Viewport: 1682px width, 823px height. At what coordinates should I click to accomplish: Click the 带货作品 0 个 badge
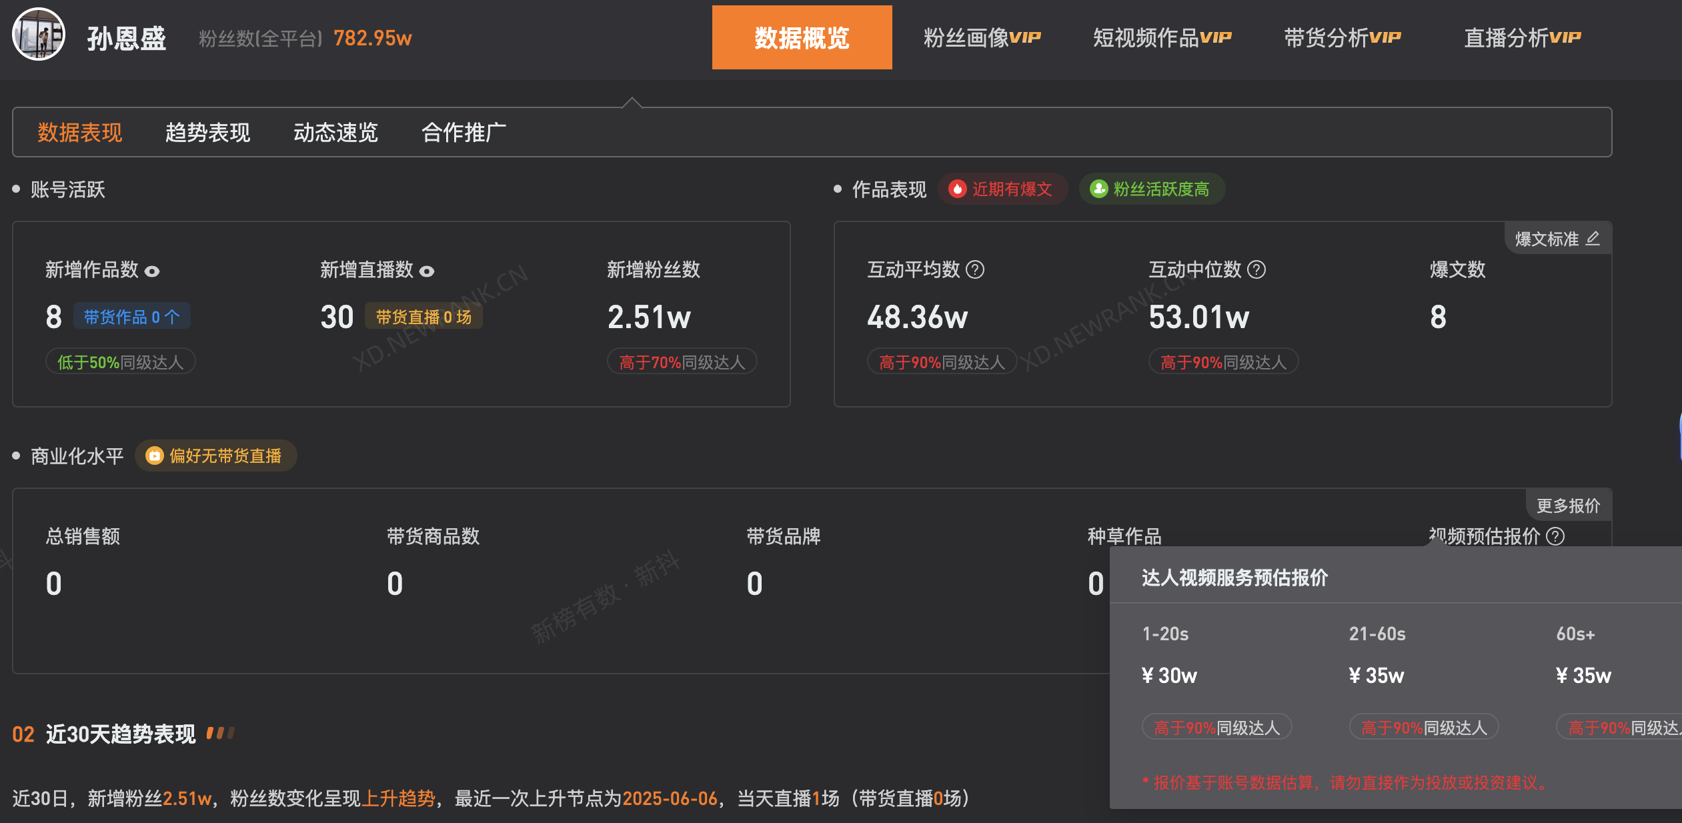131,317
